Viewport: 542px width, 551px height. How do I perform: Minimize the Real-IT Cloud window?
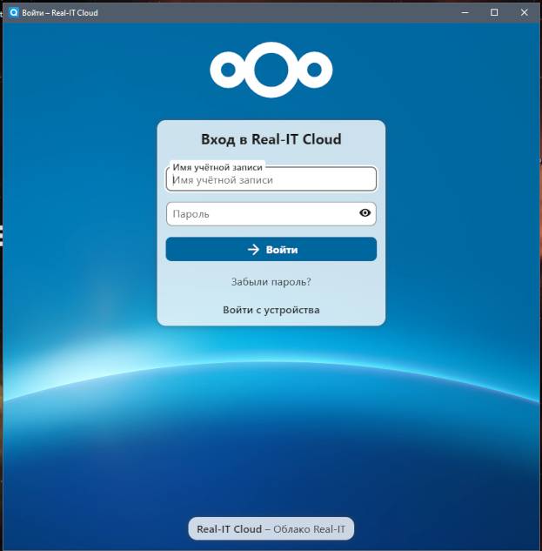click(465, 13)
